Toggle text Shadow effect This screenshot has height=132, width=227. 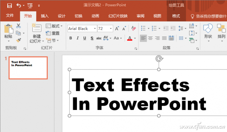coord(92,38)
